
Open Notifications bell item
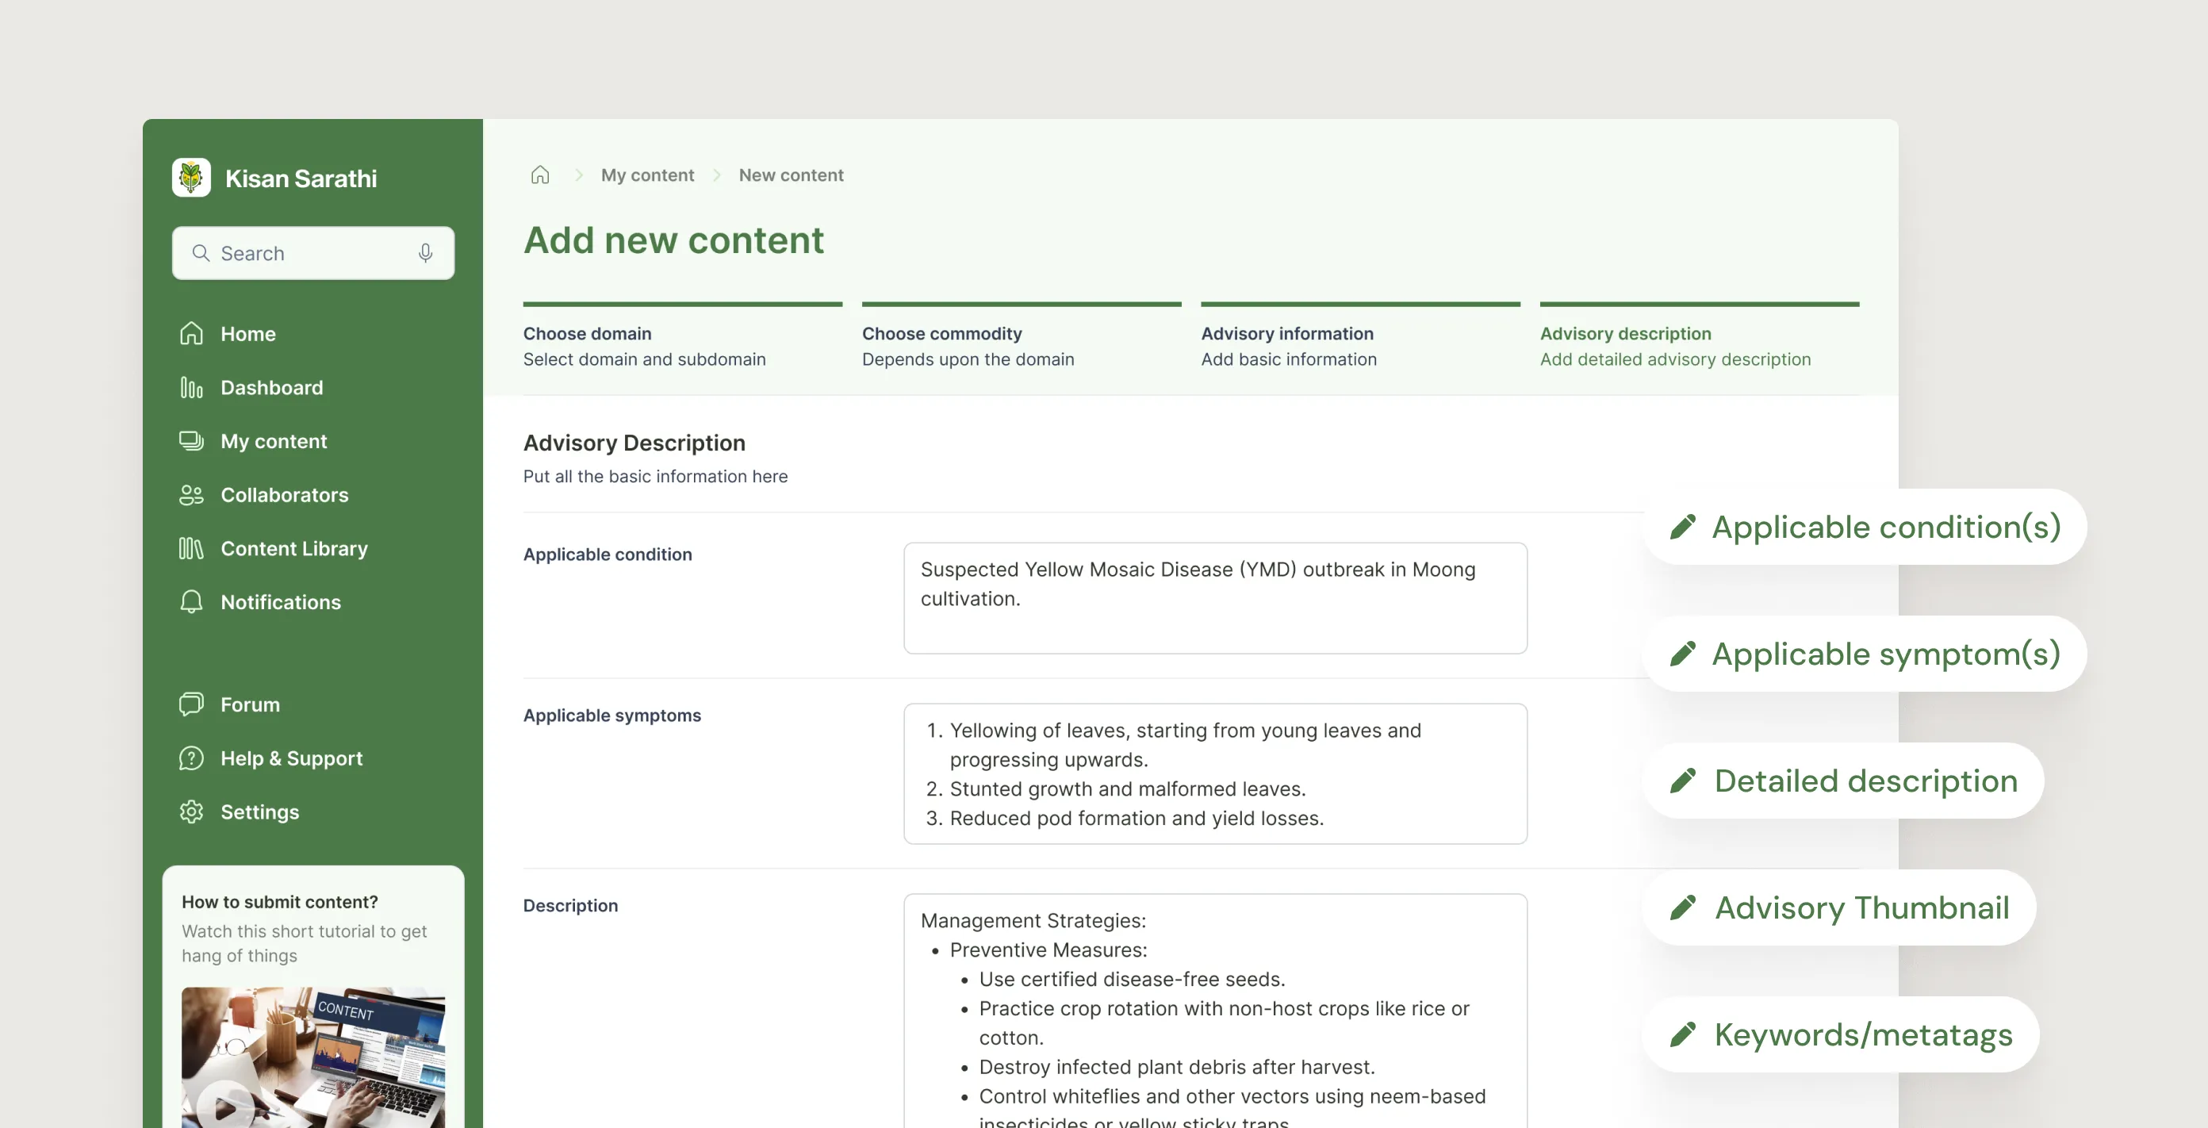point(279,602)
